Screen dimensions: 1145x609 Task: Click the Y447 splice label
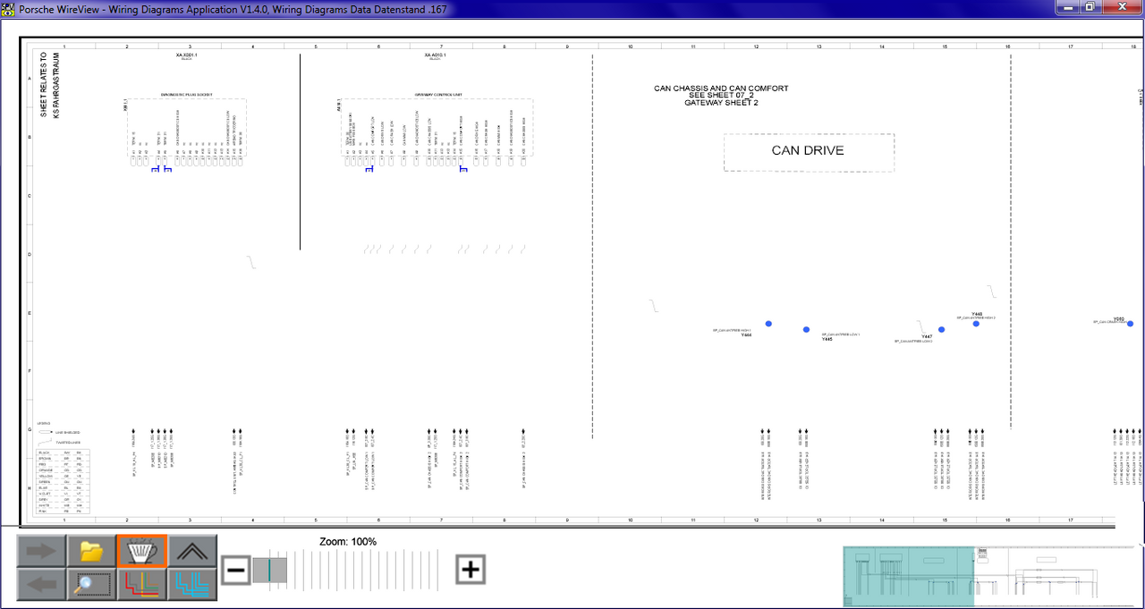[x=927, y=336]
